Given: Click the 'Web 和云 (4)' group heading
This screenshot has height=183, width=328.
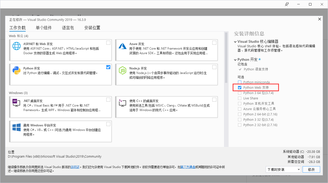Looking at the screenshot, I should point(19,36).
